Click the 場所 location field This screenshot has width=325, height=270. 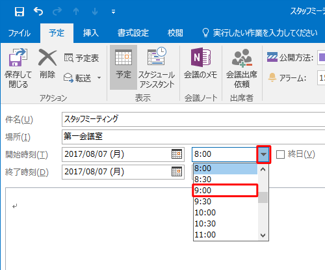[193, 137]
